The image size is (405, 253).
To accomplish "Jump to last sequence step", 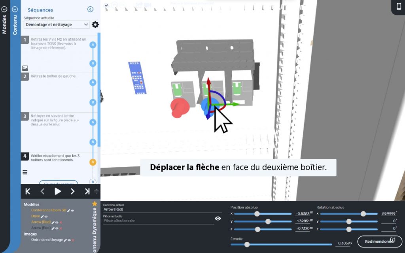I will [x=87, y=191].
